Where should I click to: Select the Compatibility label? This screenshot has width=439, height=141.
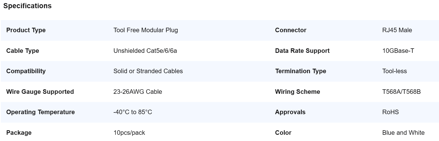pyautogui.click(x=26, y=71)
